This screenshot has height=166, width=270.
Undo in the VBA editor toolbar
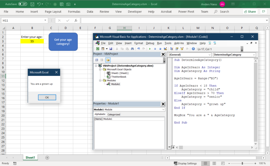click(139, 49)
